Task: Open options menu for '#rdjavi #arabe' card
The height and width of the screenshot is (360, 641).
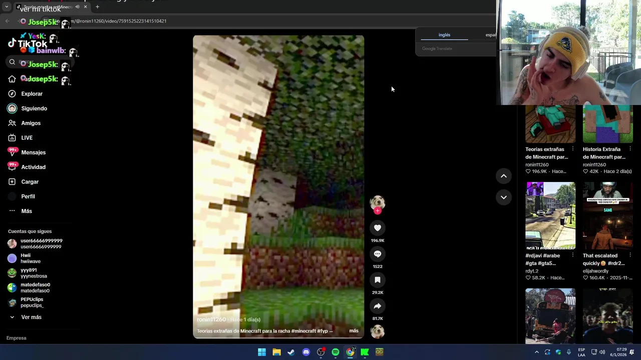Action: click(573, 255)
